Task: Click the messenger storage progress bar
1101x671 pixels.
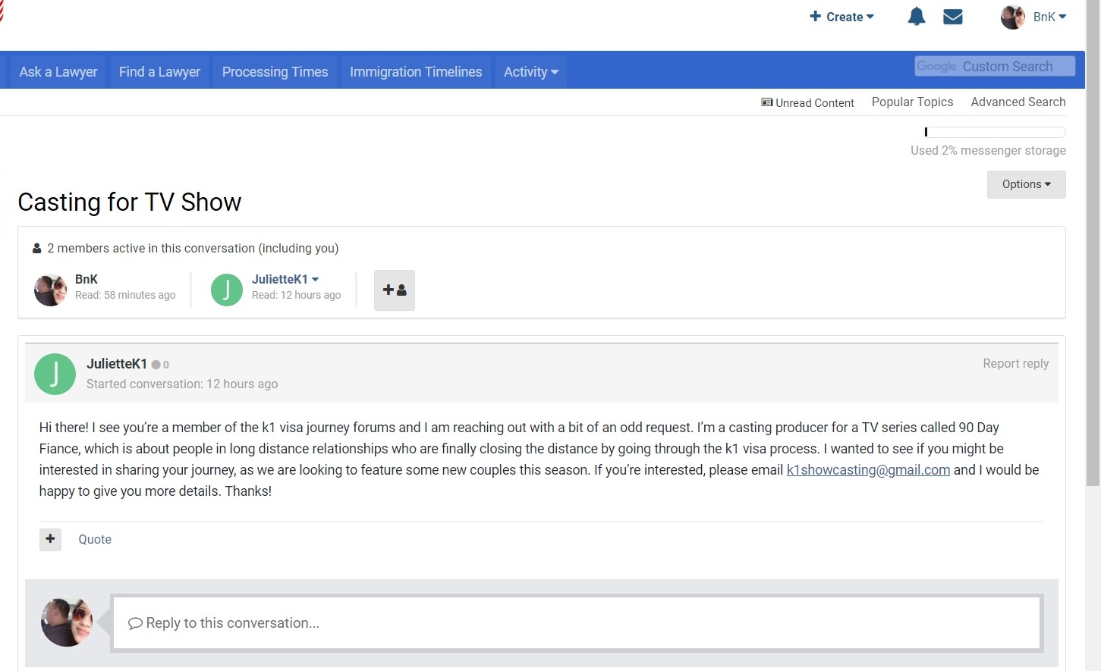Action: click(x=995, y=132)
